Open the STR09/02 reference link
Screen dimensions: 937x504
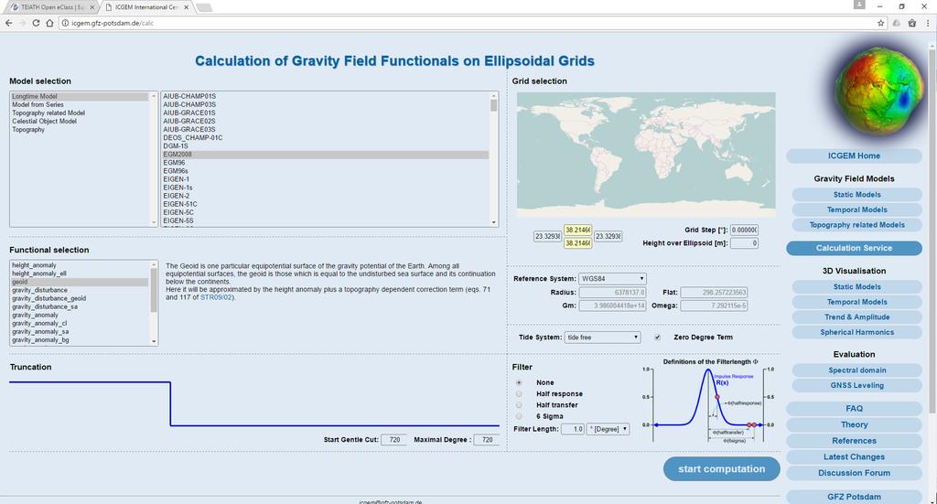coord(216,296)
